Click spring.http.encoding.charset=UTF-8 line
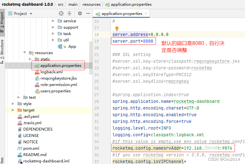 (x=156, y=108)
